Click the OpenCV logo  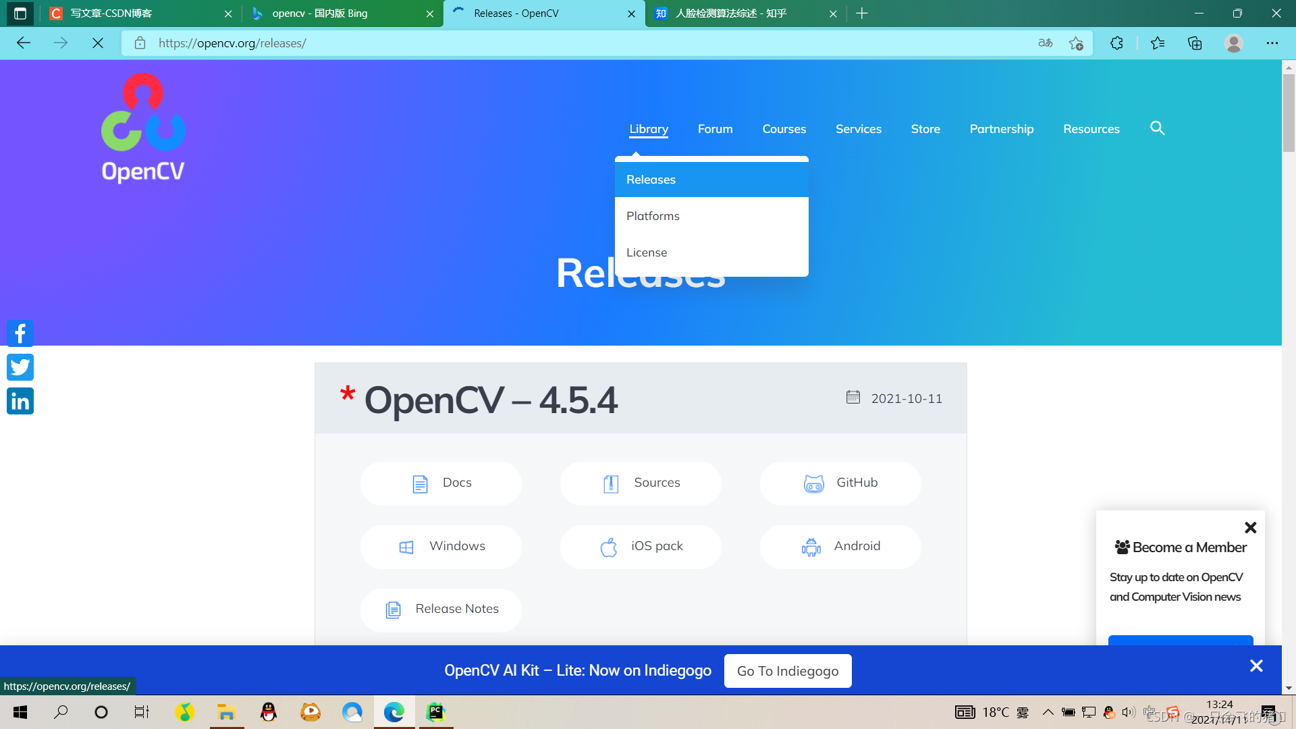pyautogui.click(x=143, y=128)
